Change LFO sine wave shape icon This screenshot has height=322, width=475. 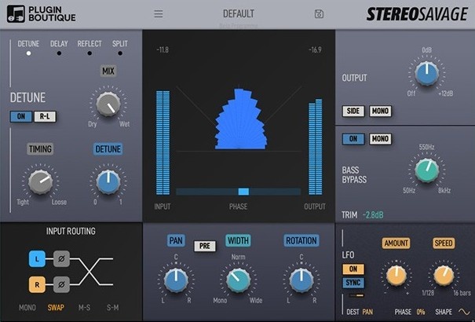pyautogui.click(x=464, y=312)
